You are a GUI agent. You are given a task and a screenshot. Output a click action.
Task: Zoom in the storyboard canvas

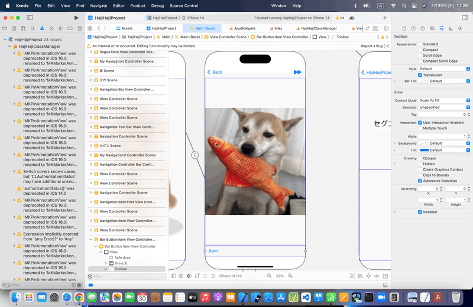(x=290, y=276)
